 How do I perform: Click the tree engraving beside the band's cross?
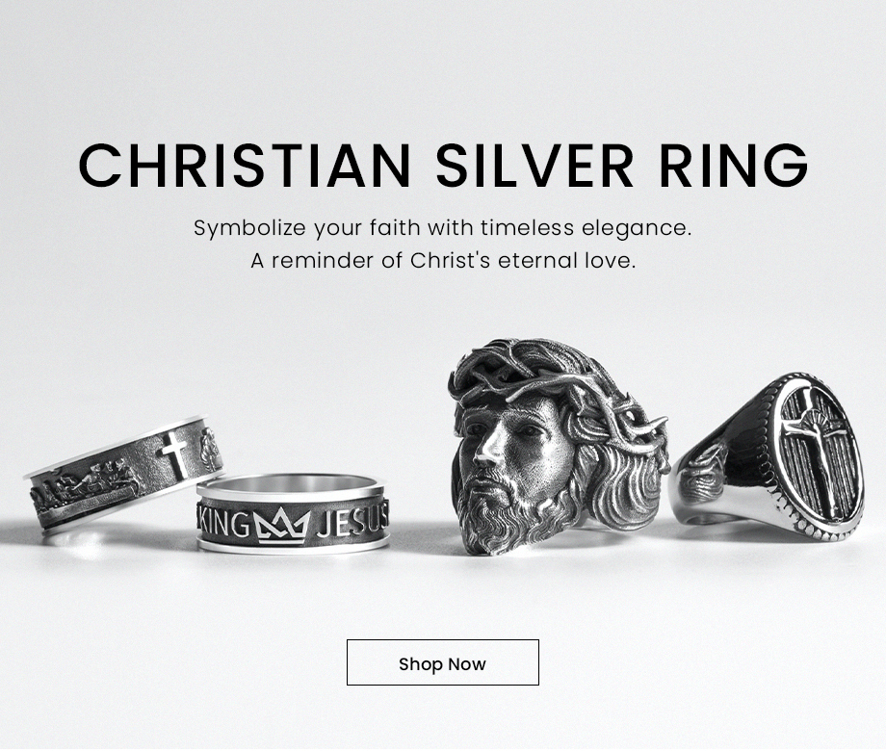[210, 450]
